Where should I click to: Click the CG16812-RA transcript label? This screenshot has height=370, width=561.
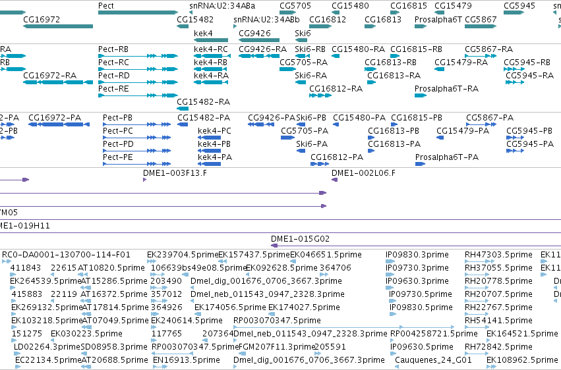(336, 89)
